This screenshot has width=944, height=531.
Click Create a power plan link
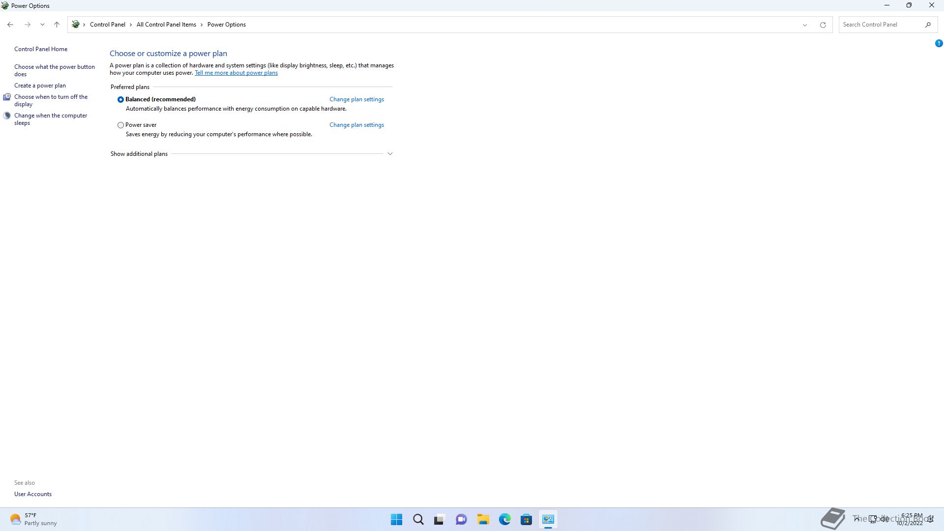coord(40,86)
